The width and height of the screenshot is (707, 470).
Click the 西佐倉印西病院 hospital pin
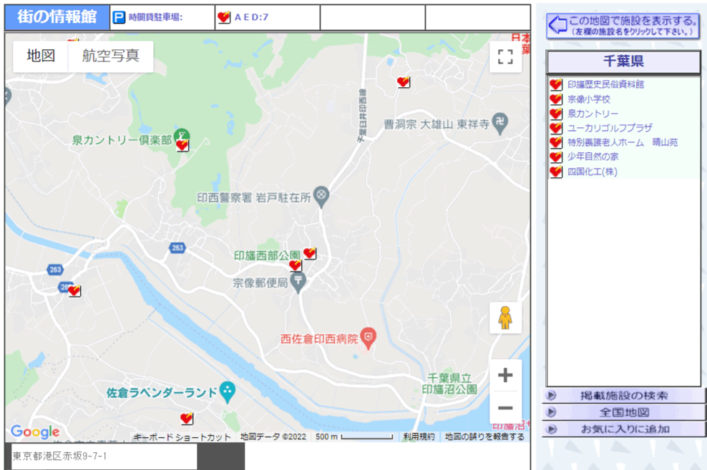pos(369,338)
